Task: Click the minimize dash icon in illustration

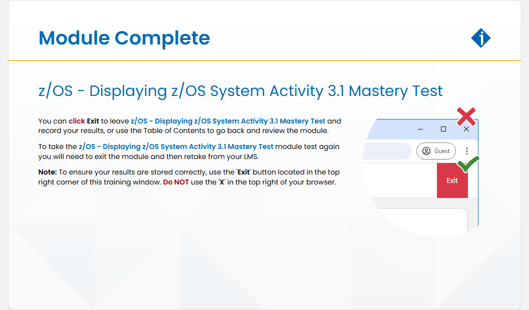Action: click(420, 129)
